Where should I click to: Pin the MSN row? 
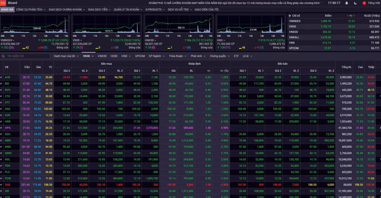point(1,147)
